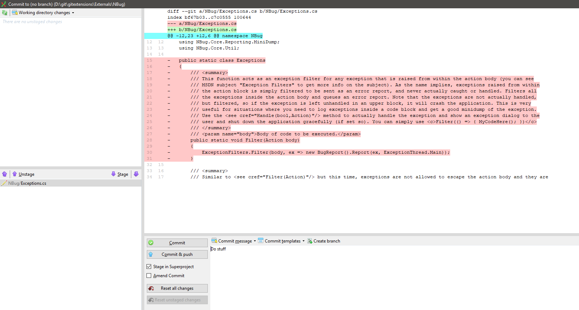Click the Stage all double-arrow icon

click(x=136, y=174)
